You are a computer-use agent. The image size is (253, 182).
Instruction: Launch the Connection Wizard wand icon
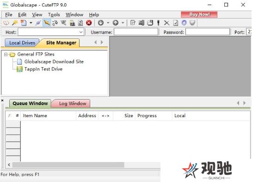15,23
